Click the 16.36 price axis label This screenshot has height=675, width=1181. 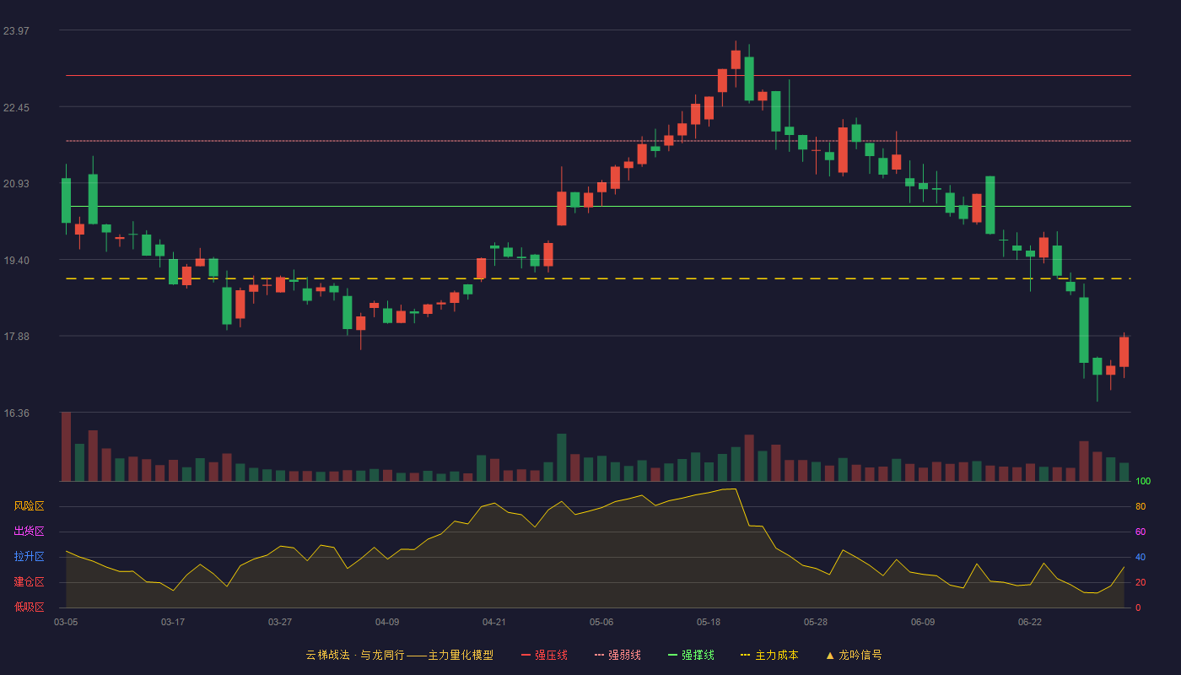(16, 413)
